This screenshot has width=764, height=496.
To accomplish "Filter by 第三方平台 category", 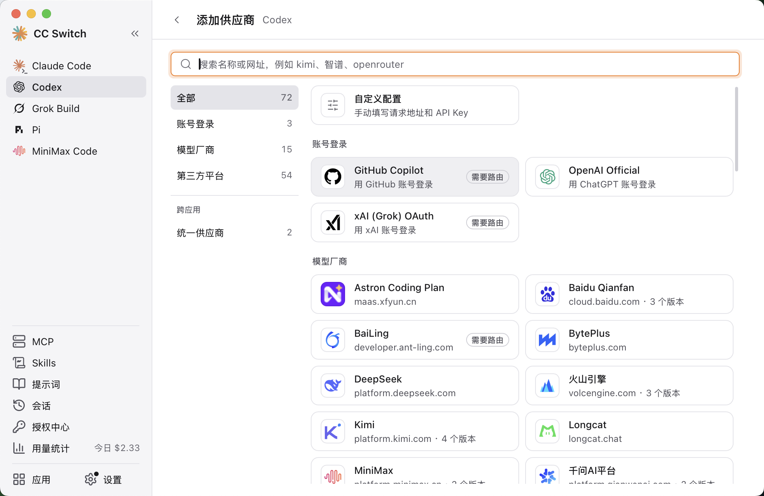I will [x=235, y=175].
